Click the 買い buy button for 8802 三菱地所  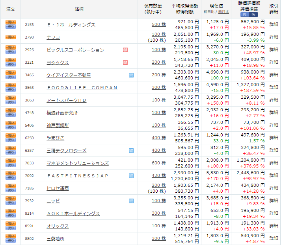click(11, 236)
